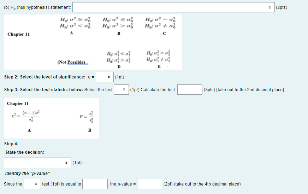Click the p-value input field
The width and height of the screenshot is (308, 194).
[x=149, y=184]
